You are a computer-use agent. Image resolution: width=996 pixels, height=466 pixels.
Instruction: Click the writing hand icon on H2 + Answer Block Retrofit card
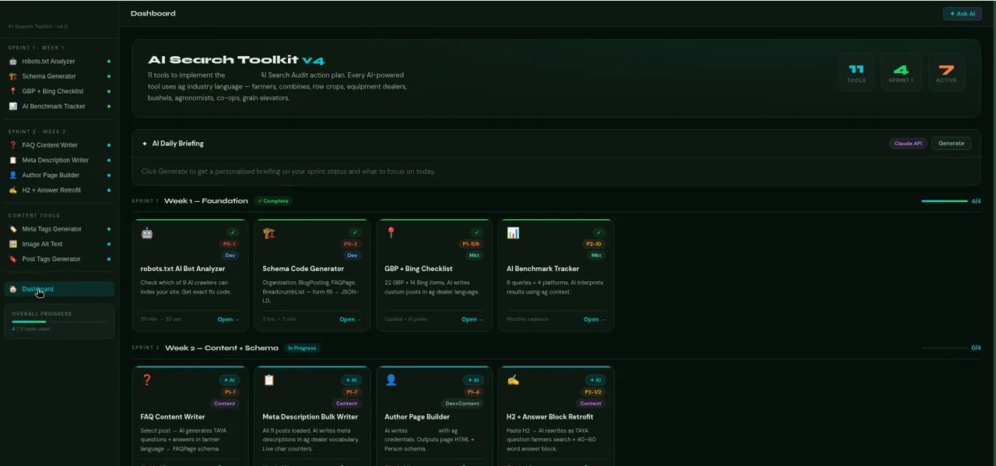point(513,380)
